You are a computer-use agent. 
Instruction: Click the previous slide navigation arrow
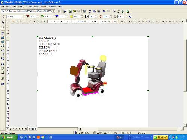tap(19, 129)
